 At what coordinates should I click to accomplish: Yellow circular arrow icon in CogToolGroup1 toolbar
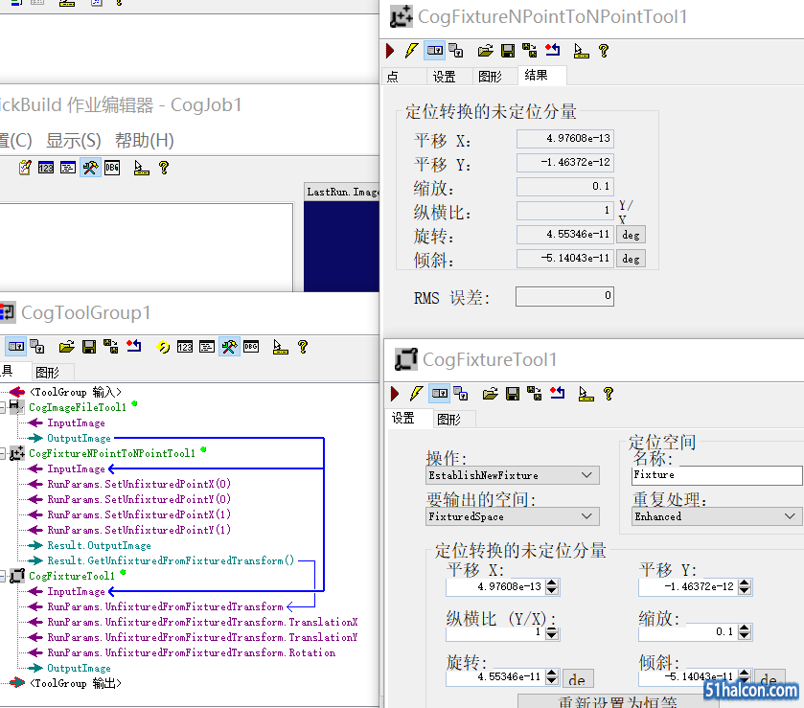[163, 347]
